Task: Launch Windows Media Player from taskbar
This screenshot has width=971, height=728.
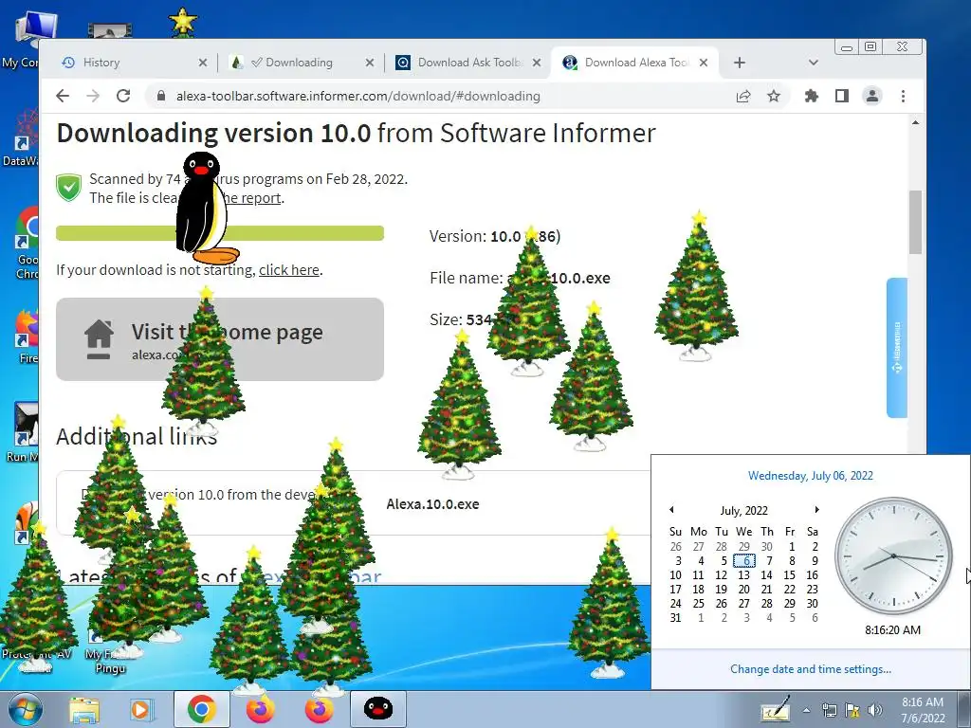Action: coord(142,709)
